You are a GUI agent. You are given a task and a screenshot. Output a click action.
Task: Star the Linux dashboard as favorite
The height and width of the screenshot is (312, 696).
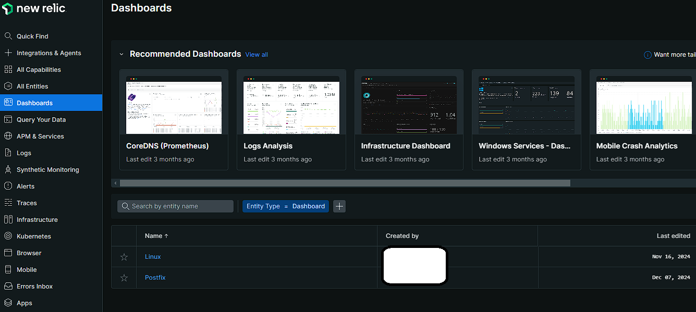(124, 257)
